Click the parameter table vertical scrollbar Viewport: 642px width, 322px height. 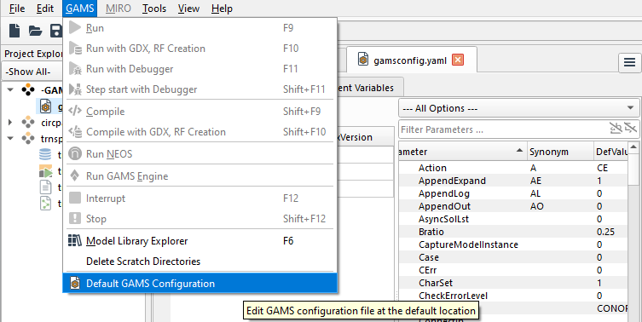tap(633, 229)
